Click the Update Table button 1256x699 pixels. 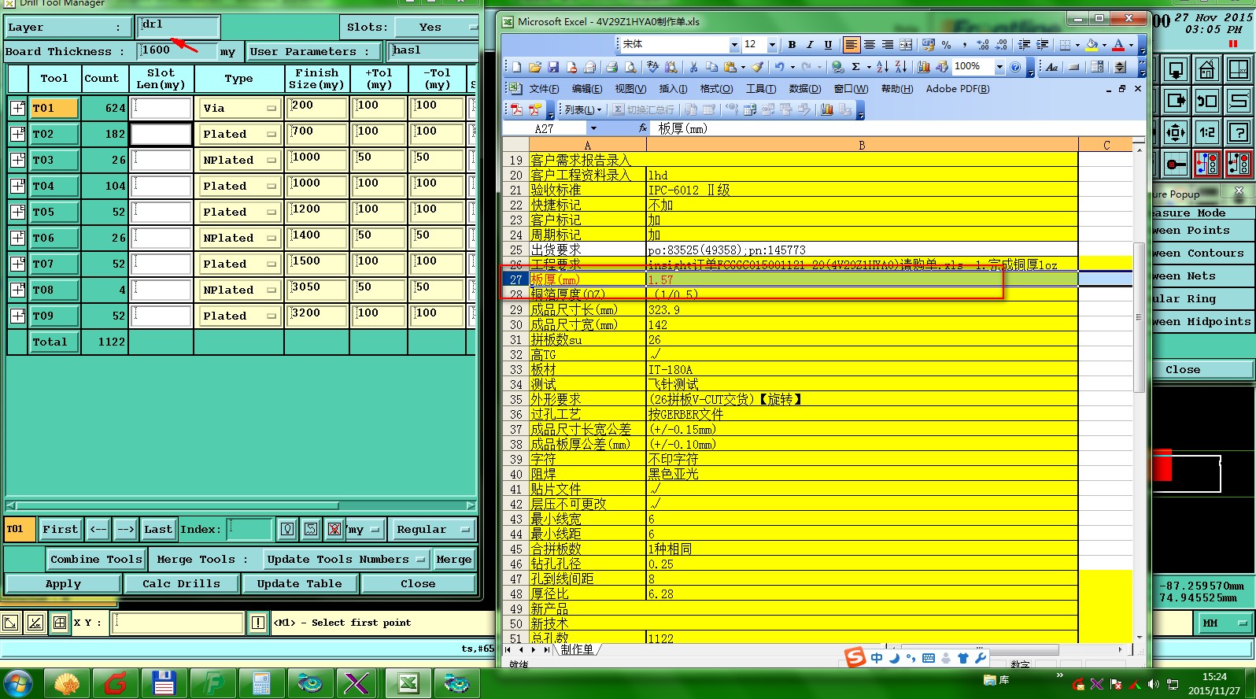pos(299,583)
